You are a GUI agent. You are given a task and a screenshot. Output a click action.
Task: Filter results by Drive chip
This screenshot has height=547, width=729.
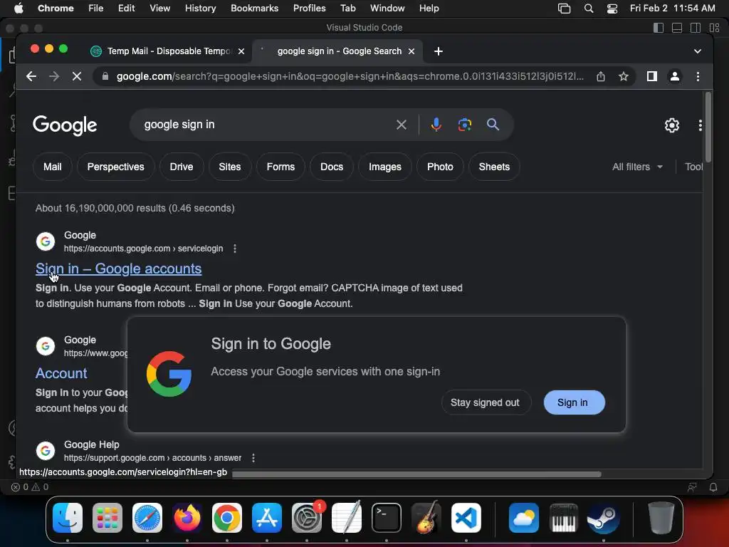(x=182, y=167)
